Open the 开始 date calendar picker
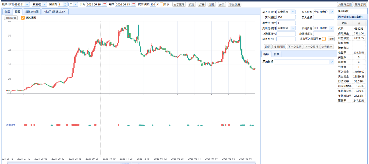 coord(105,4)
